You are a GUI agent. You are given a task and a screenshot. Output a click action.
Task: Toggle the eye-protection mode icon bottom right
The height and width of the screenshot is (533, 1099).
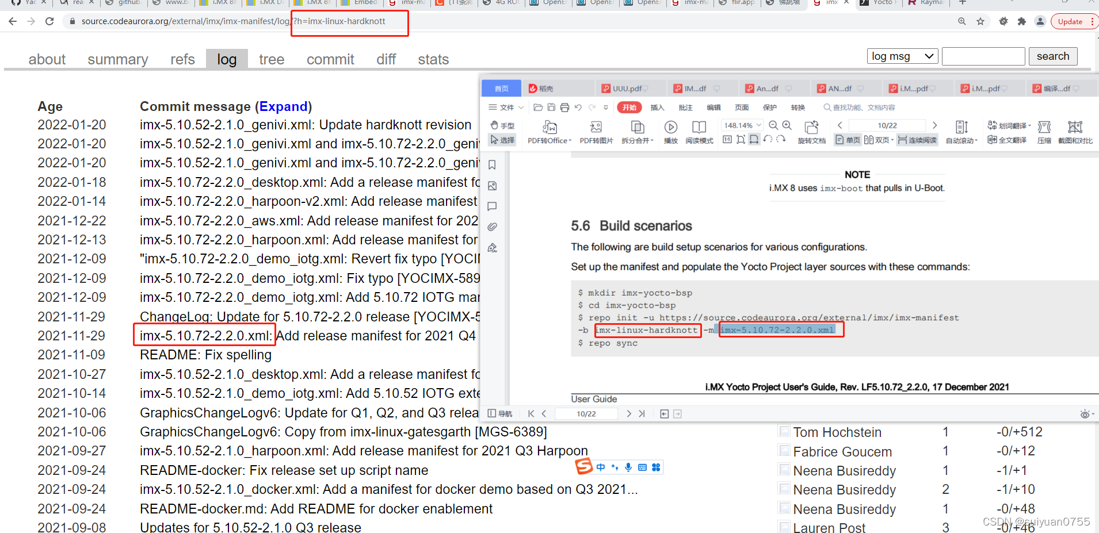tap(1085, 413)
